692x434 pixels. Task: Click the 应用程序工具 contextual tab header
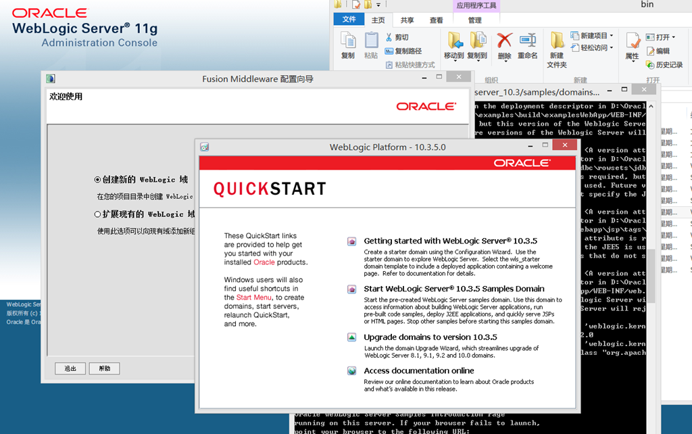click(476, 5)
